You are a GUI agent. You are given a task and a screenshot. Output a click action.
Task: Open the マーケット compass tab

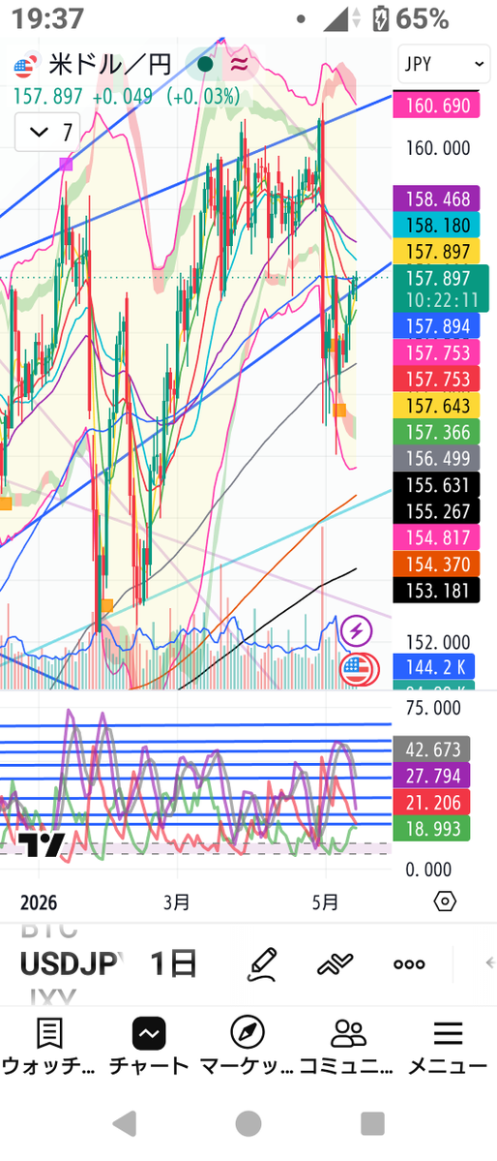[x=247, y=1047]
